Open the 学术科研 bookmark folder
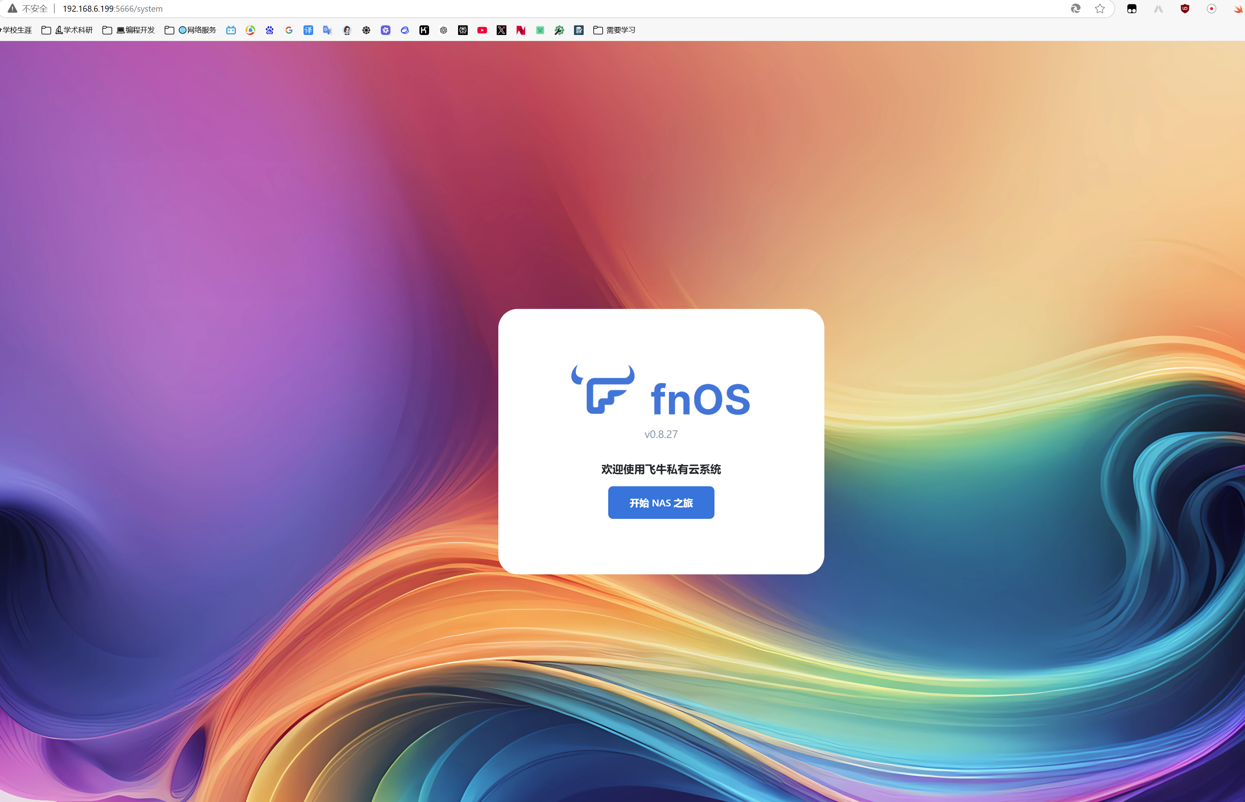 point(67,30)
